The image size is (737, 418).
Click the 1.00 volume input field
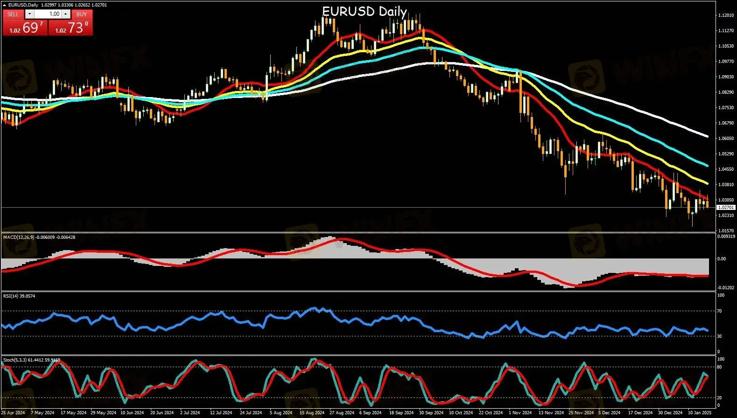[48, 14]
